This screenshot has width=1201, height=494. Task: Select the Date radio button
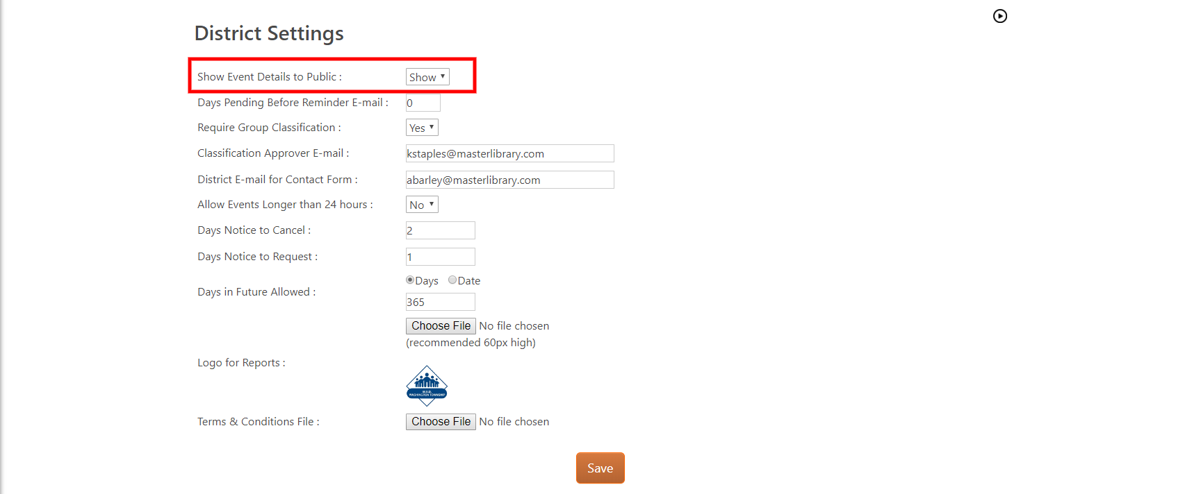point(452,280)
